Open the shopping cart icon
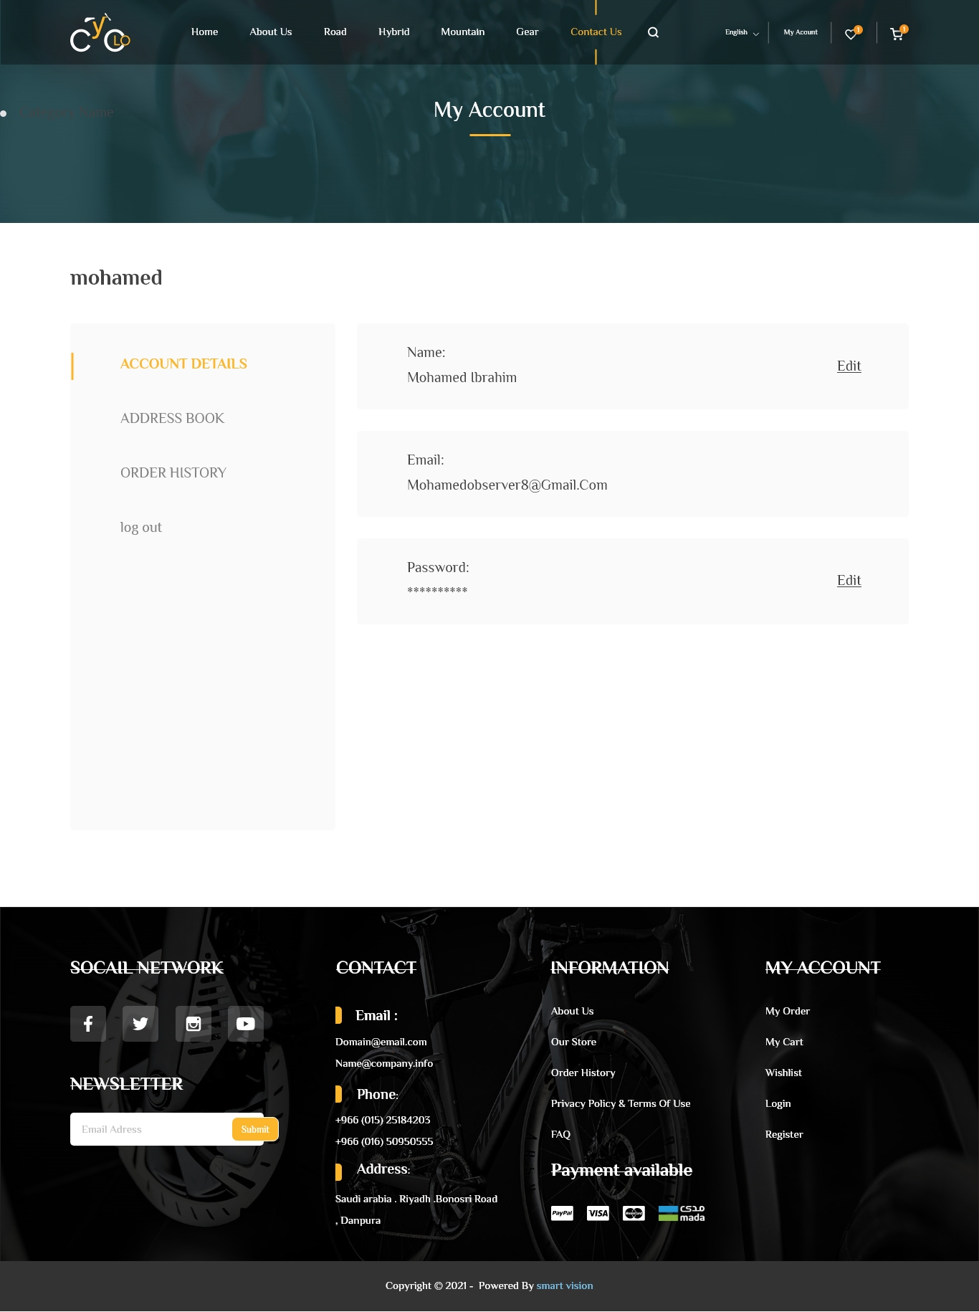The width and height of the screenshot is (979, 1312). pyautogui.click(x=896, y=34)
